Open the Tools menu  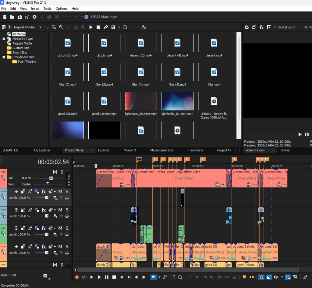click(x=47, y=9)
